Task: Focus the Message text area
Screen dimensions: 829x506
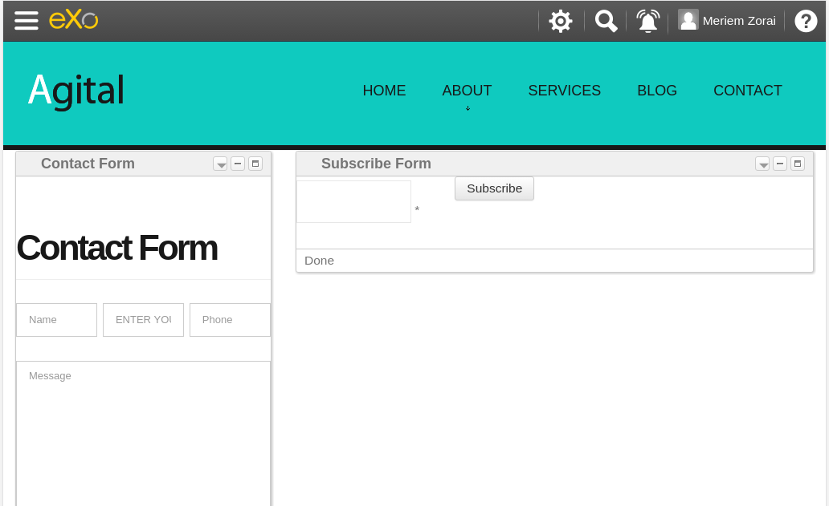Action: 143,434
